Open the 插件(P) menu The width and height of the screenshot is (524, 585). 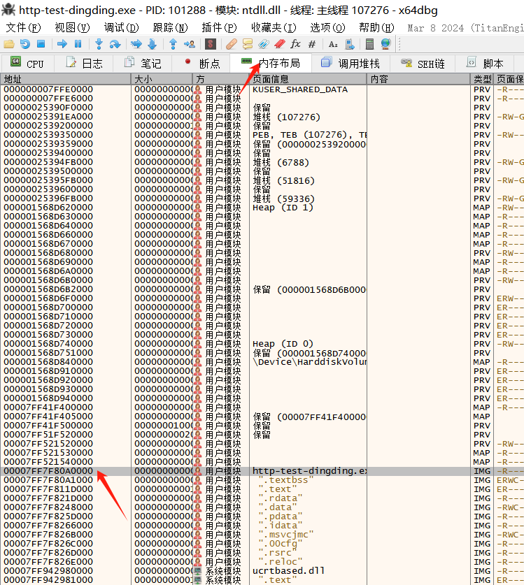pos(219,28)
